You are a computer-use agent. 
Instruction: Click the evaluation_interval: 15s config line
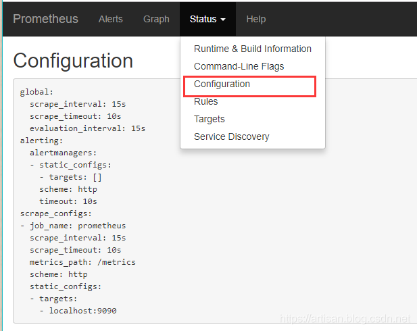point(87,128)
